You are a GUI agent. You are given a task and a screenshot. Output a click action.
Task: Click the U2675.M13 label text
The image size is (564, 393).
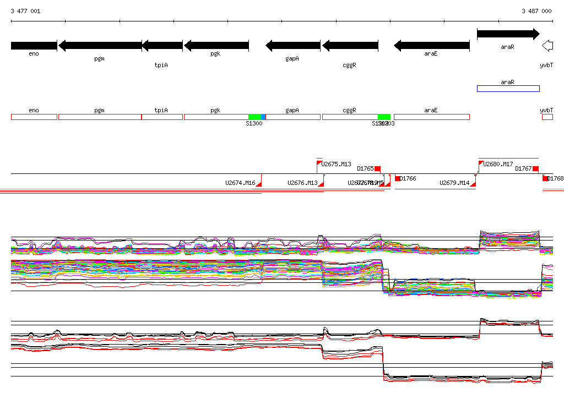tap(336, 165)
